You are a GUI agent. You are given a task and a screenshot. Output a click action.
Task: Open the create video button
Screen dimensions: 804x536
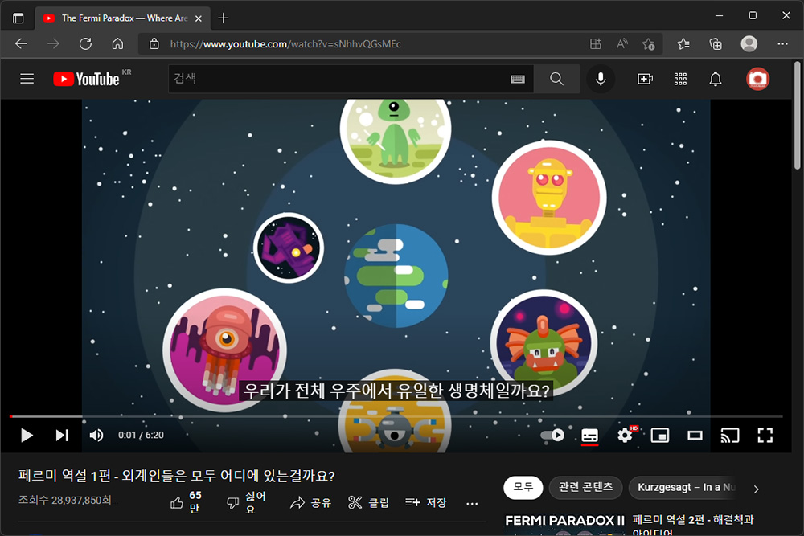pyautogui.click(x=645, y=79)
